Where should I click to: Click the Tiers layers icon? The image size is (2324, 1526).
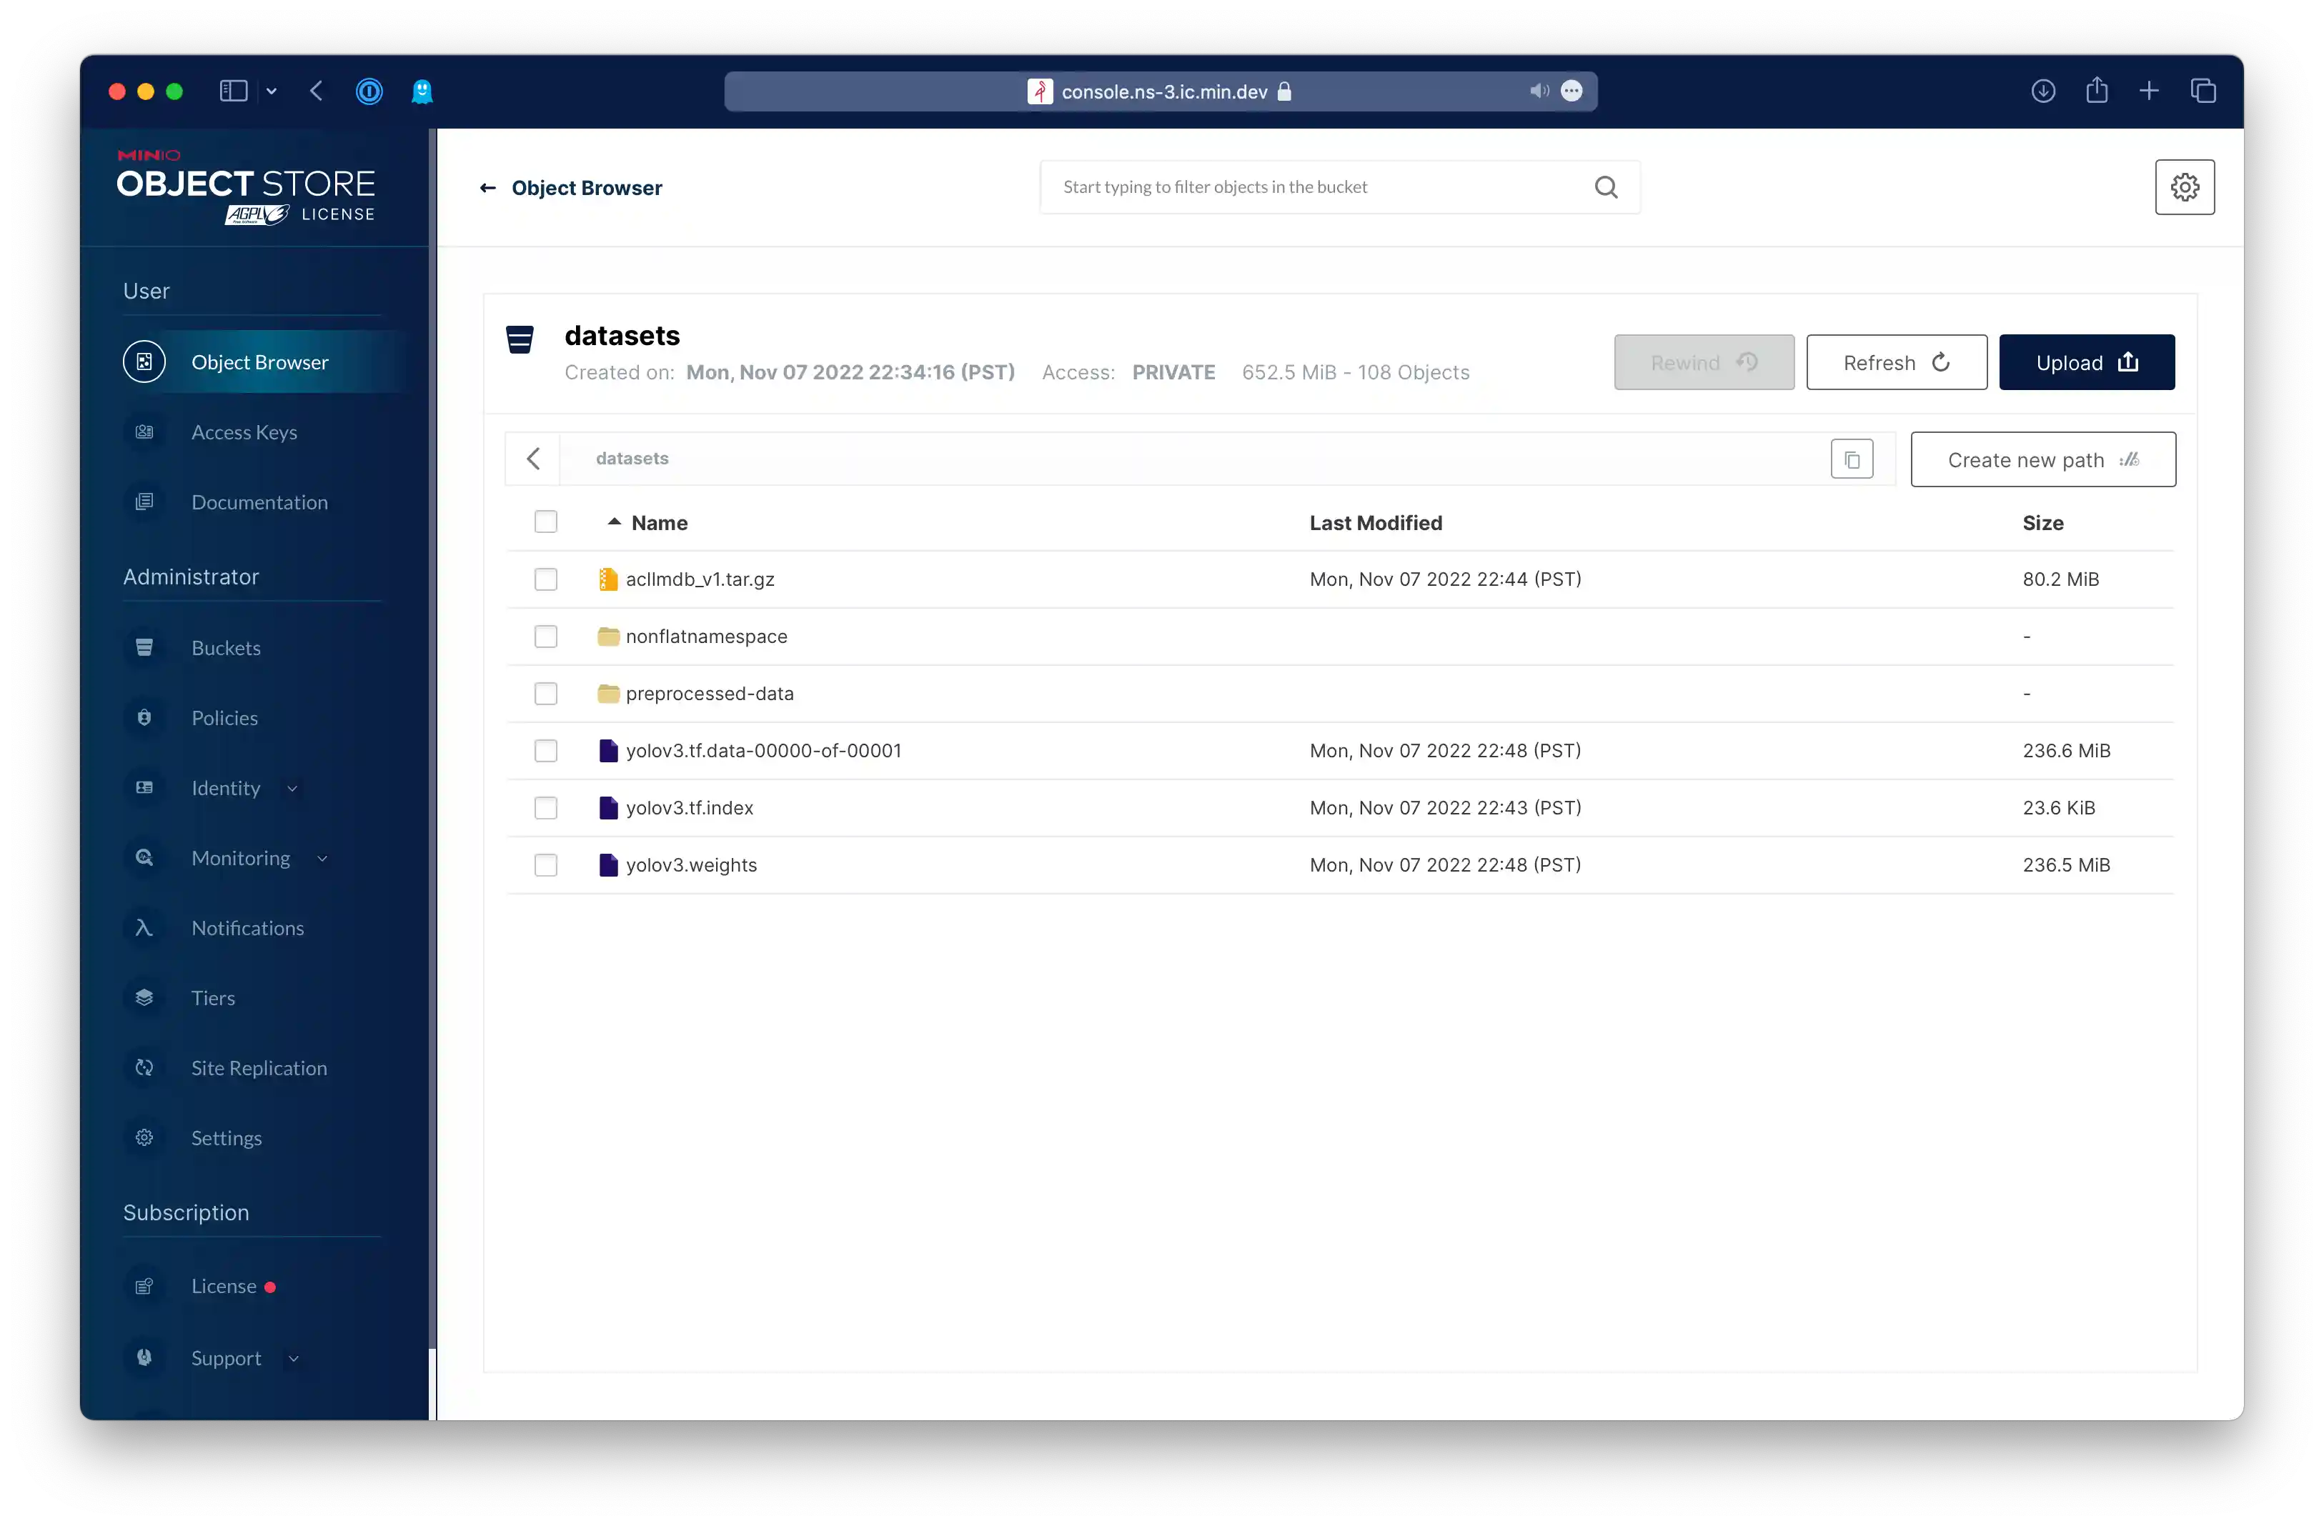pyautogui.click(x=144, y=998)
